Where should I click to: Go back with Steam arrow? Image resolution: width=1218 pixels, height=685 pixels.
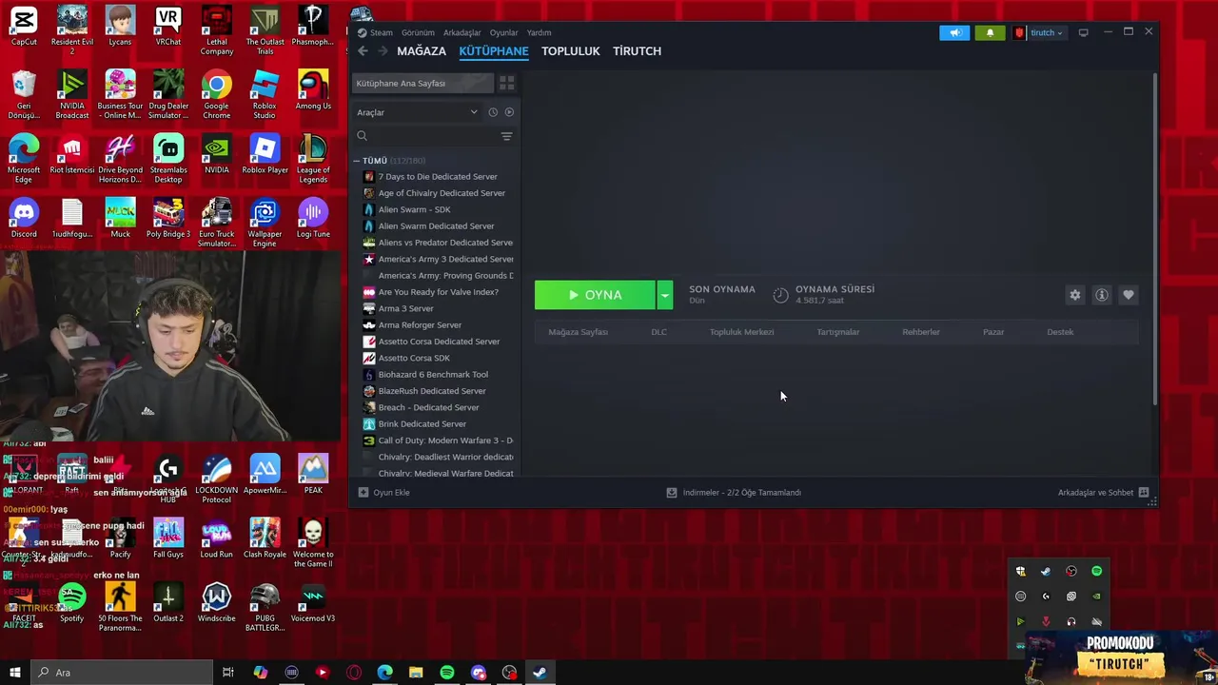[363, 51]
